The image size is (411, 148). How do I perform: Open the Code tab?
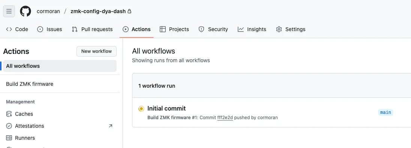(17, 29)
